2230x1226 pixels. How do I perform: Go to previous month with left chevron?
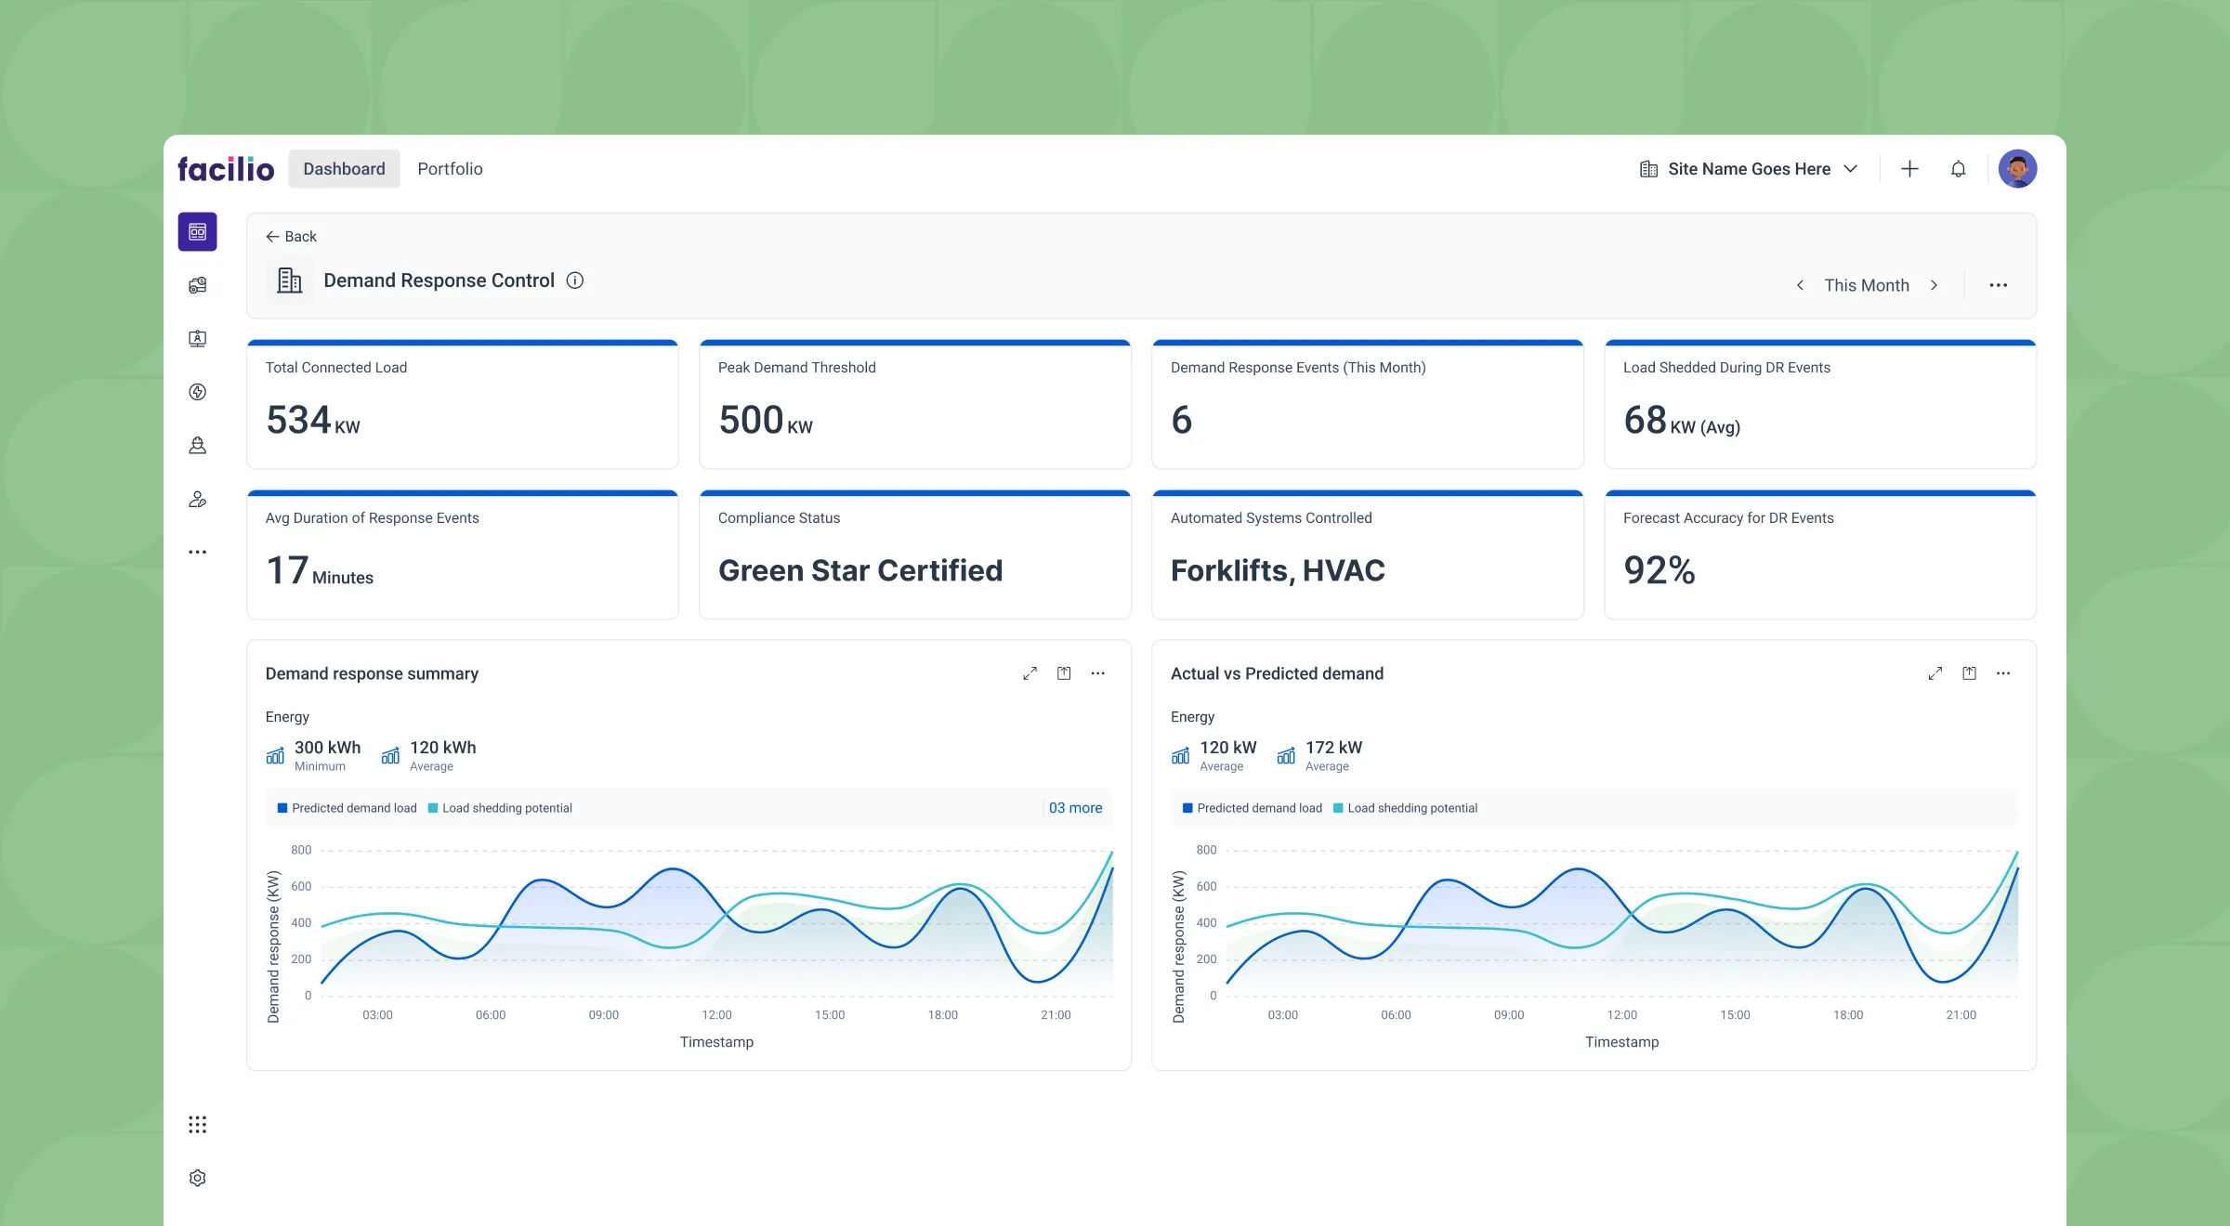1801,285
